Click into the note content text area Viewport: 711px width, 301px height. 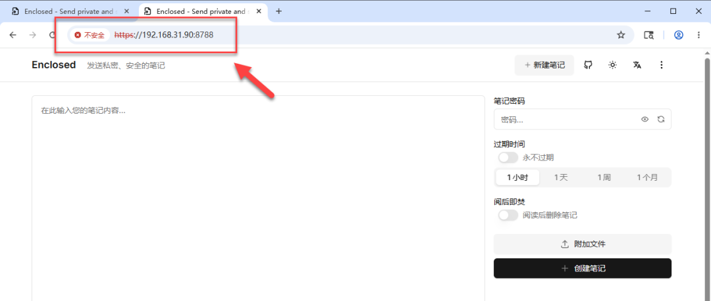point(258,198)
